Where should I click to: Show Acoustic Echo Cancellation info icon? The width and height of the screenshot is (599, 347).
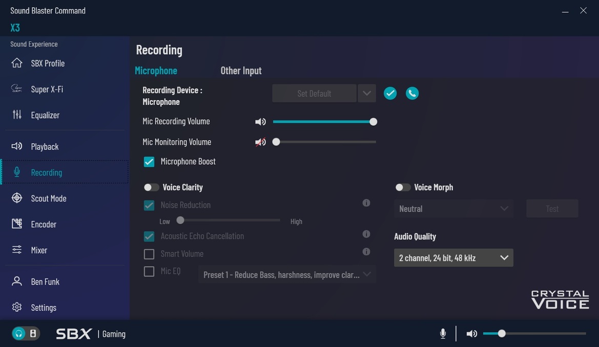click(366, 234)
